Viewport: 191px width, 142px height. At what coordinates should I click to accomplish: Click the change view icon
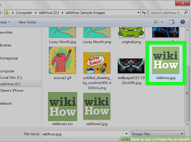(156, 22)
